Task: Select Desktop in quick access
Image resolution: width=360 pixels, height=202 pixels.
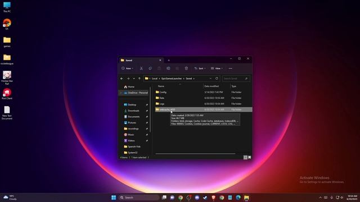Action: (x=132, y=105)
